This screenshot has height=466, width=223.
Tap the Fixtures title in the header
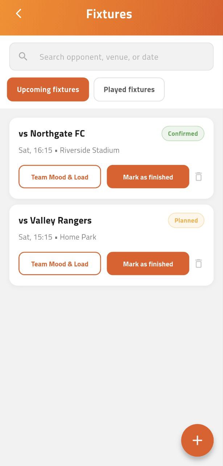(x=109, y=13)
